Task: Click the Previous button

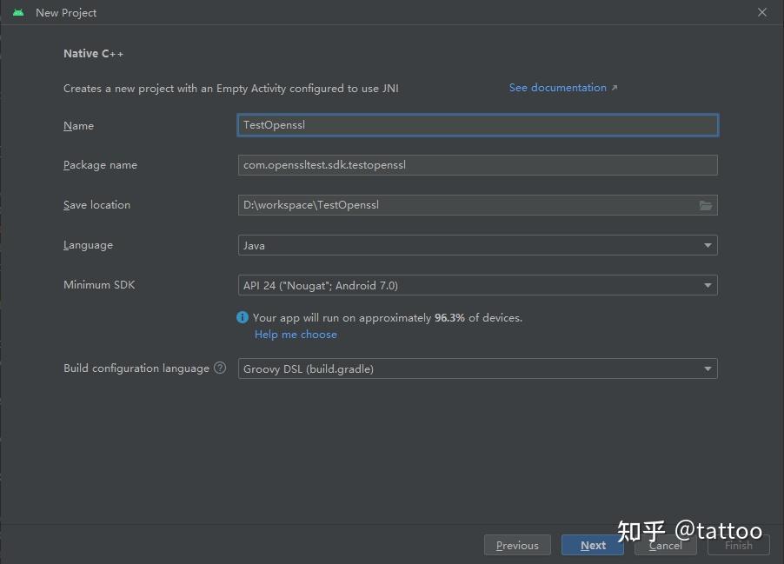Action: pos(517,545)
